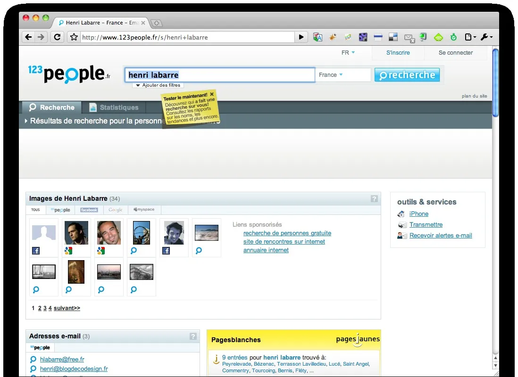Click the 'Recevoir alertes e-mail' link

tap(441, 235)
